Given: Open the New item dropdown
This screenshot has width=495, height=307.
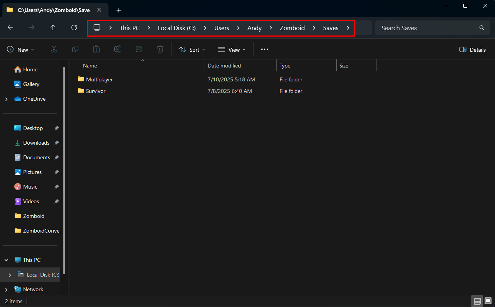Looking at the screenshot, I should (20, 49).
